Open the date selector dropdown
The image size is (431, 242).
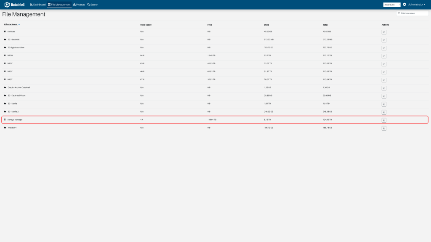tap(392, 5)
